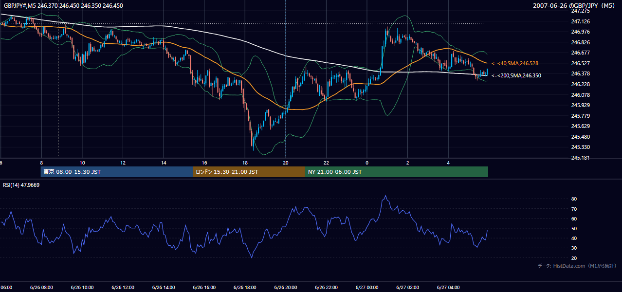The width and height of the screenshot is (622, 292).
Task: Click price axis value 246.527
Action: coord(580,63)
